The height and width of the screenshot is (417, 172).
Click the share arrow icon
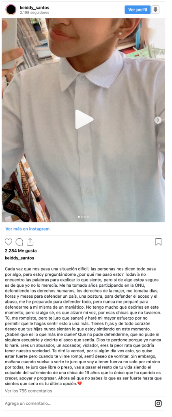pos(30,242)
